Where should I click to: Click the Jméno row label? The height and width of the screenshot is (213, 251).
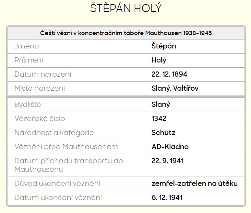[x=27, y=46]
